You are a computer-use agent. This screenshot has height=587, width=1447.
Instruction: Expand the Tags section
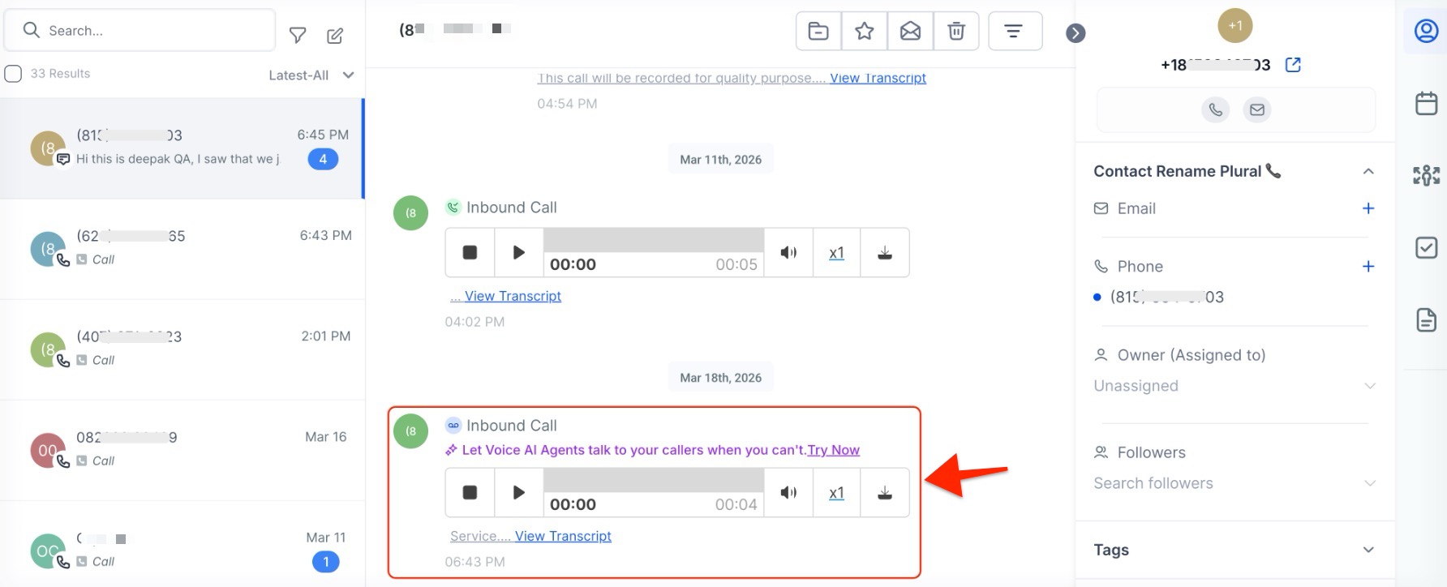click(1368, 550)
